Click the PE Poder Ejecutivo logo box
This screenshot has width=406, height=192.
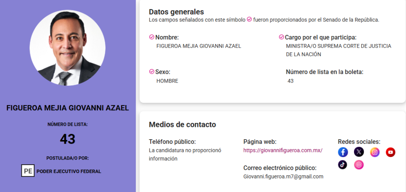[28, 171]
